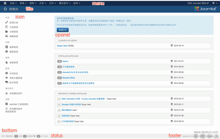The height and width of the screenshot is (139, 220).
Task: Click the home icon beside 控制台
Action: pos(5,9)
